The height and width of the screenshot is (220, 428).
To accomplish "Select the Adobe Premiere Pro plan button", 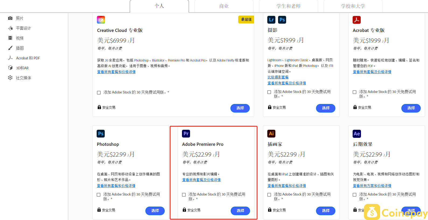I will pyautogui.click(x=240, y=211).
